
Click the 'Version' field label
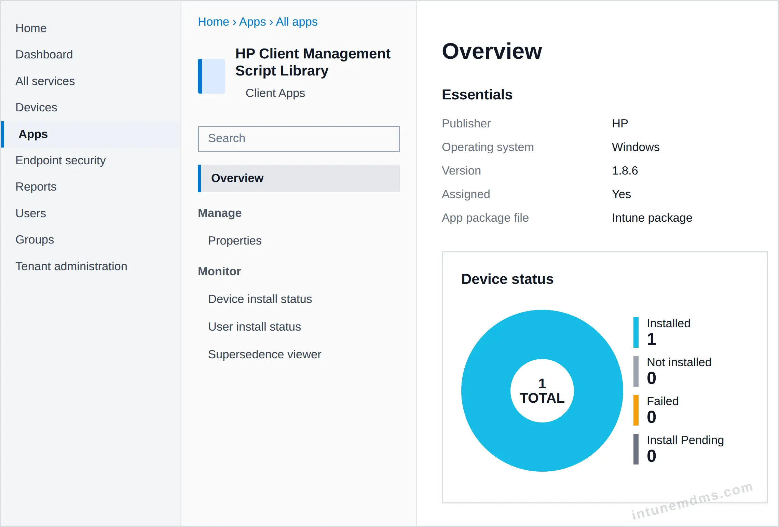[461, 170]
